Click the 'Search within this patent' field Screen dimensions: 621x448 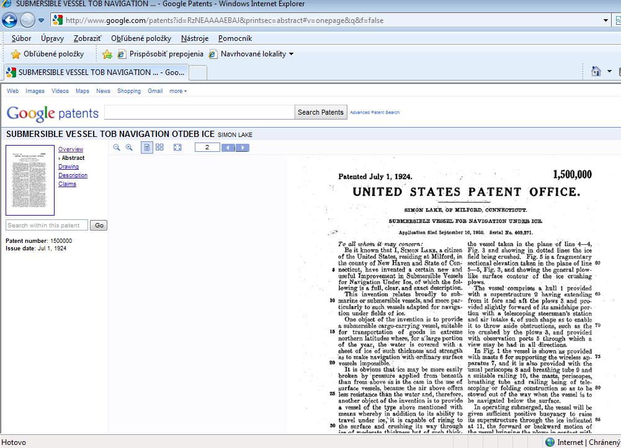pyautogui.click(x=47, y=226)
